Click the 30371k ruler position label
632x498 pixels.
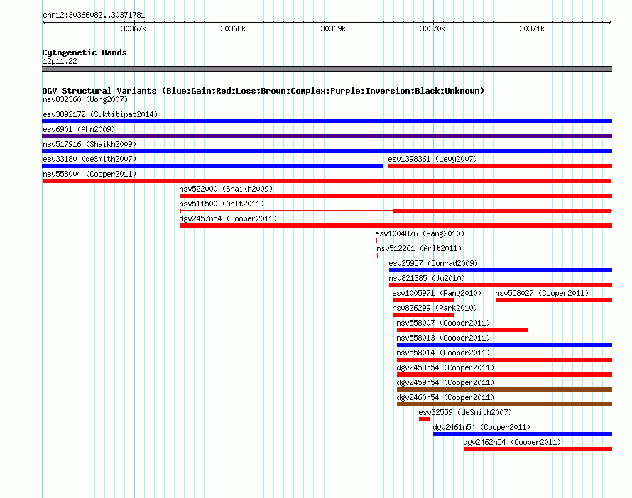pos(532,28)
